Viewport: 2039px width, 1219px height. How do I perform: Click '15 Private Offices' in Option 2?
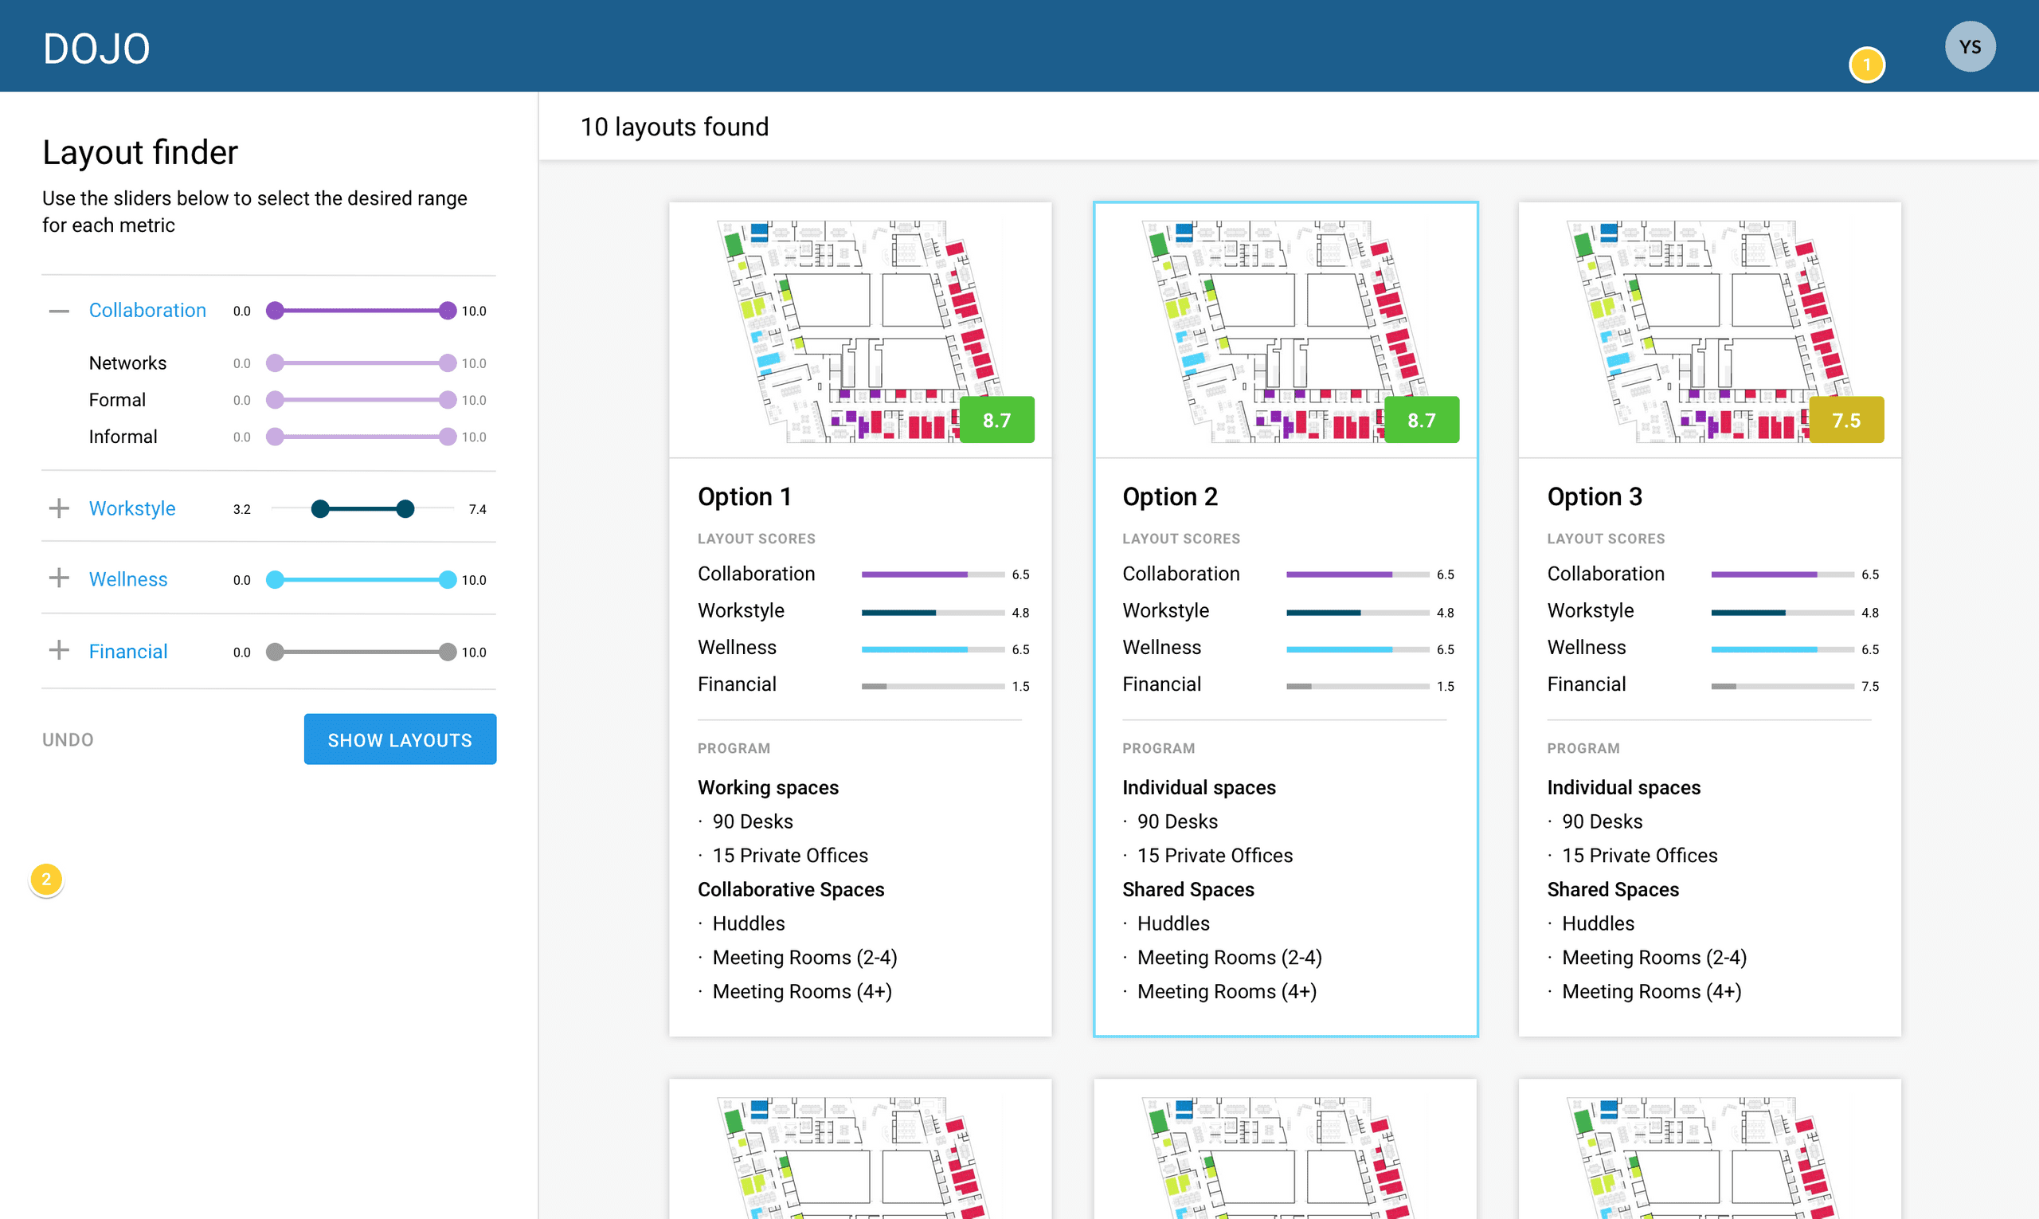pos(1215,855)
